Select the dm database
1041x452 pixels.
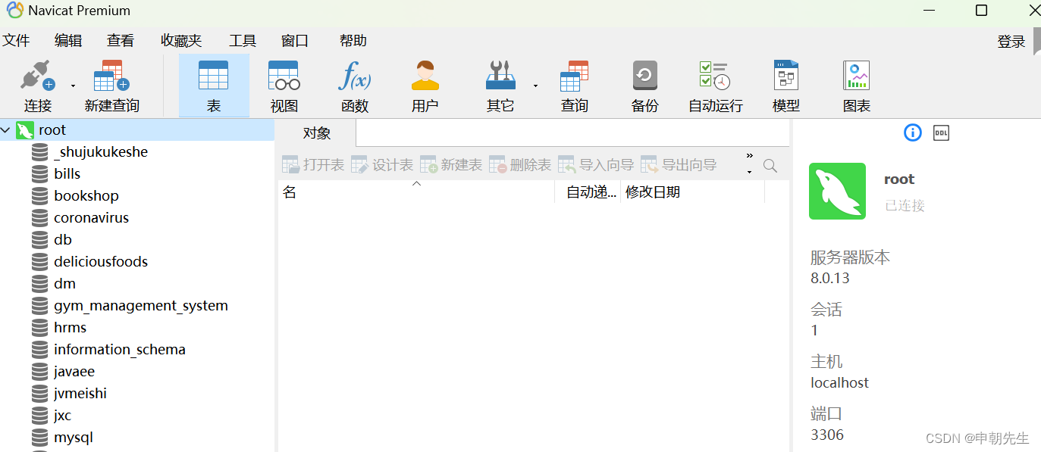click(64, 284)
